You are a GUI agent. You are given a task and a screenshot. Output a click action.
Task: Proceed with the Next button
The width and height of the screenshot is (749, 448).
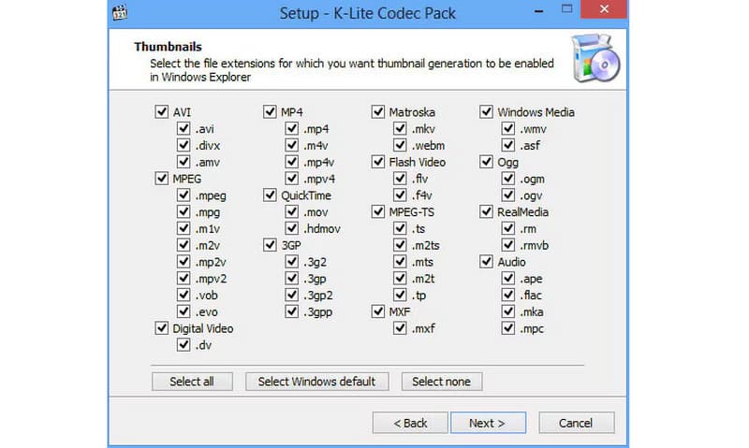[x=487, y=423]
